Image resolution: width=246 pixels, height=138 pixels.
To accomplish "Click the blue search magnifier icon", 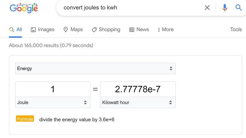I will pyautogui.click(x=239, y=7).
